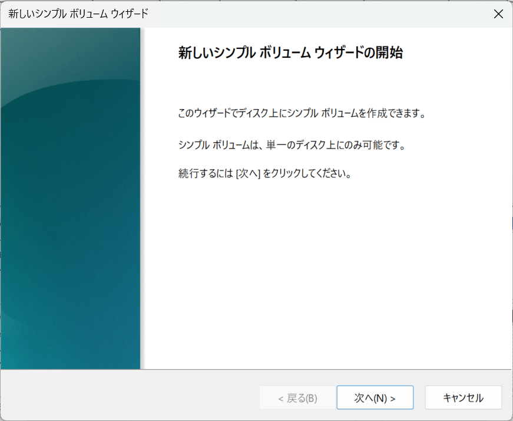Click the empty title bar space before X
Image resolution: width=513 pixels, height=421 pixels.
[319, 14]
